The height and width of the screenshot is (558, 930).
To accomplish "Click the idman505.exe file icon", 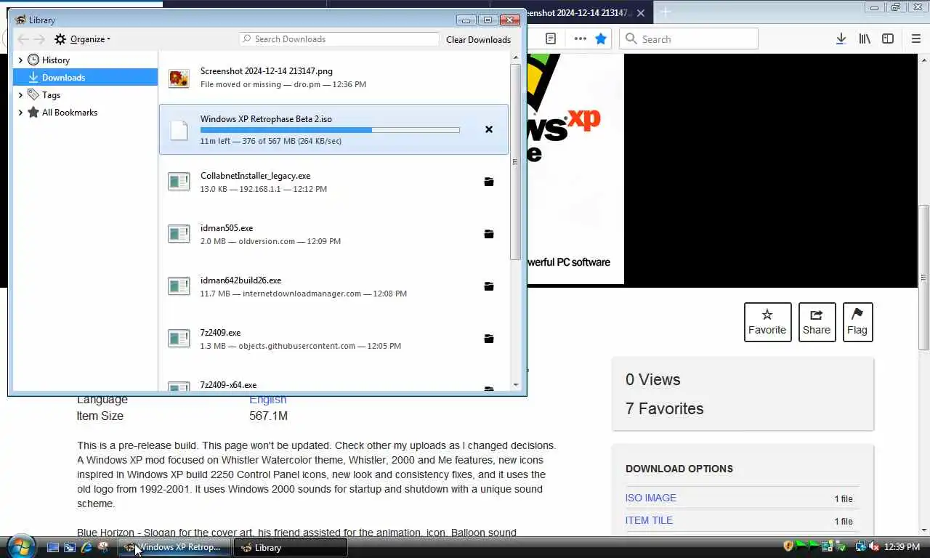I will coord(179,234).
